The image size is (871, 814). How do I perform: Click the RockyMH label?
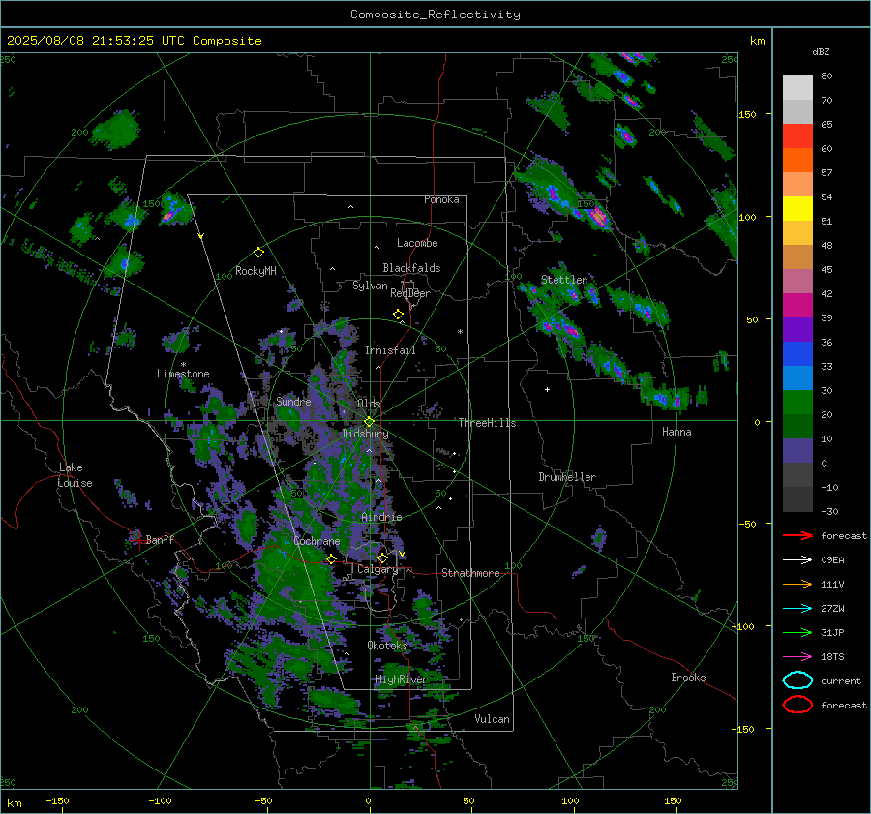(x=255, y=271)
